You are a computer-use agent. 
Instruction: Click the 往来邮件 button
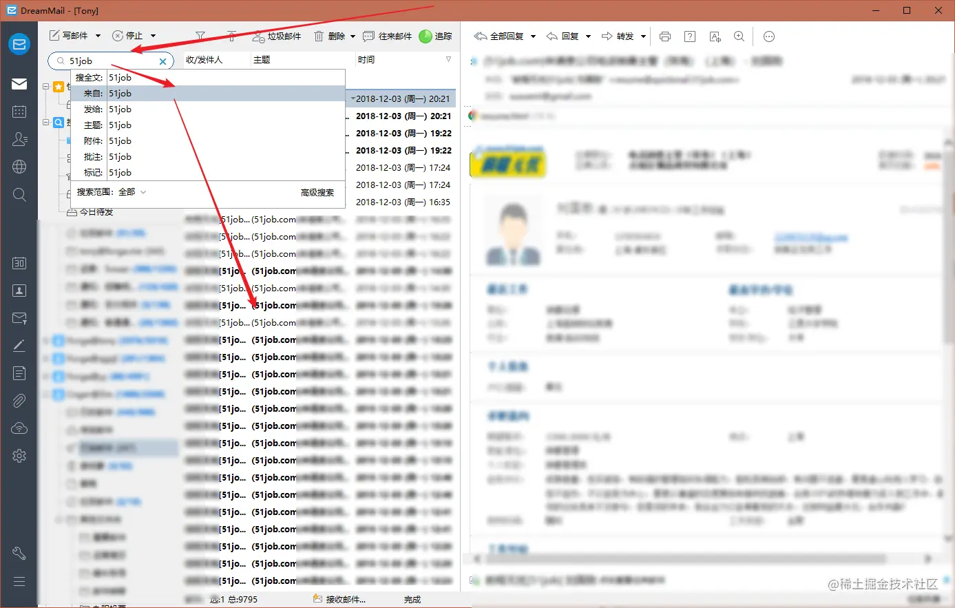click(388, 36)
